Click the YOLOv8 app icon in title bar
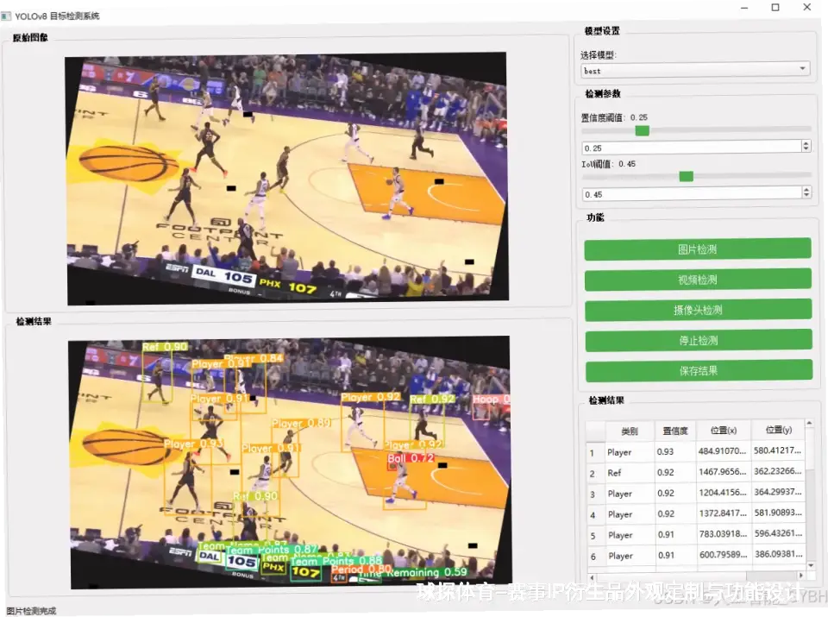 click(6, 16)
